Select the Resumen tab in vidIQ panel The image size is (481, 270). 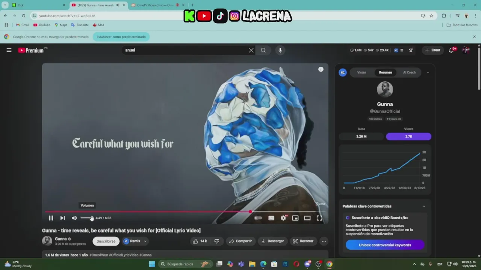click(x=385, y=72)
